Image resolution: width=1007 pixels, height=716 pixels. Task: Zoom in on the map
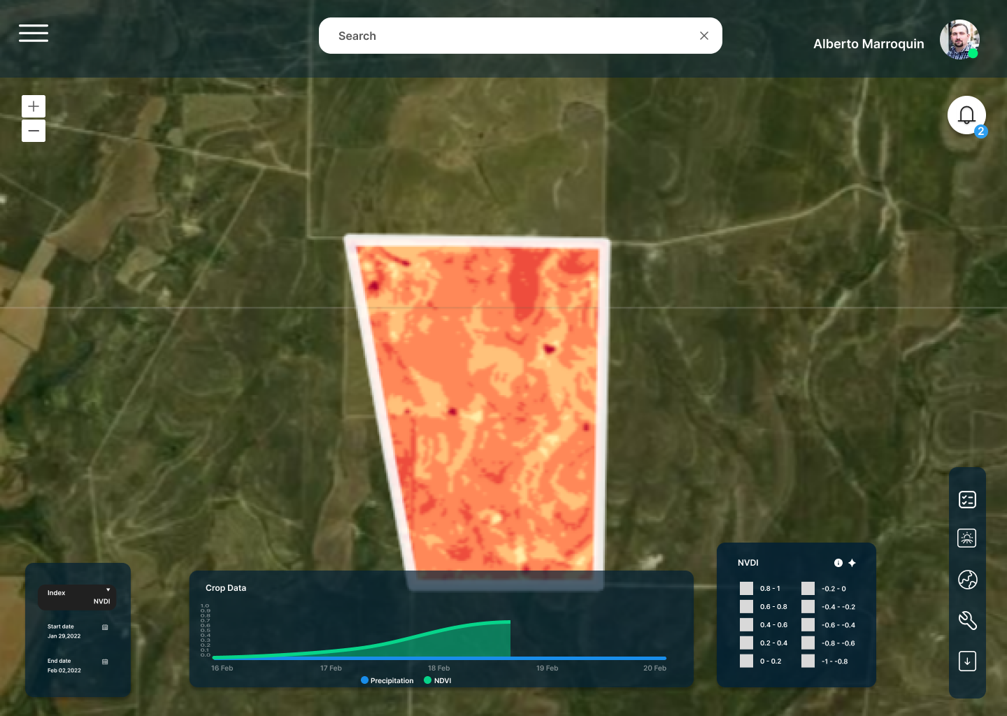coord(34,106)
